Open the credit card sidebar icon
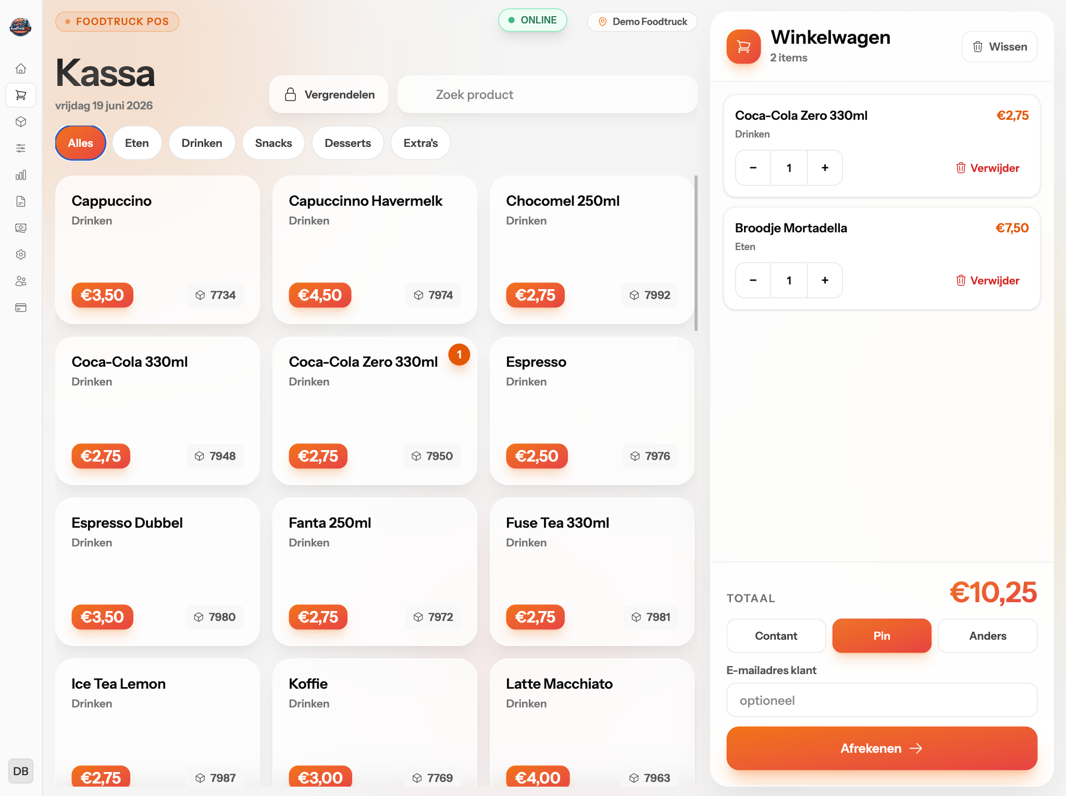The width and height of the screenshot is (1066, 796). 21,307
